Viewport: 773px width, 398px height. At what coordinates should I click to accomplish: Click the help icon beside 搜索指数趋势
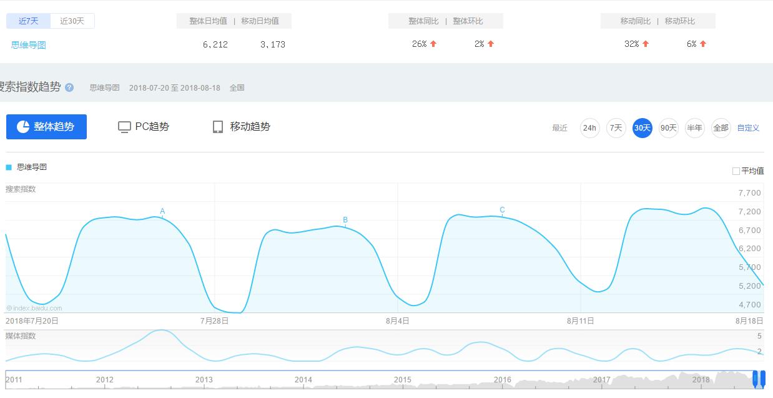pos(69,87)
